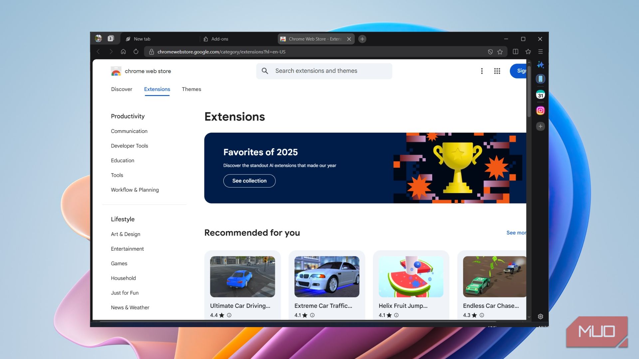Image resolution: width=639 pixels, height=359 pixels.
Task: Open Extreme Car Traffic thumbnail
Action: tap(327, 277)
